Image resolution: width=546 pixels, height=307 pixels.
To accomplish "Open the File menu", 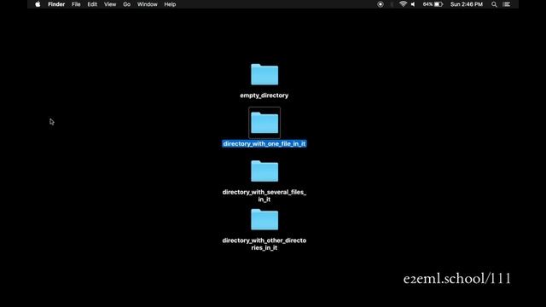I will pyautogui.click(x=76, y=4).
